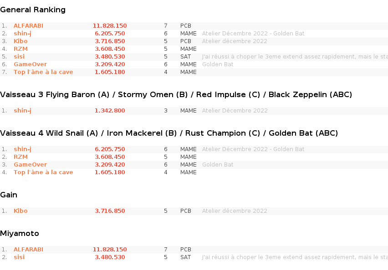Open Kibo's name in General Ranking
Screen dimensions: 388x270
click(20, 41)
